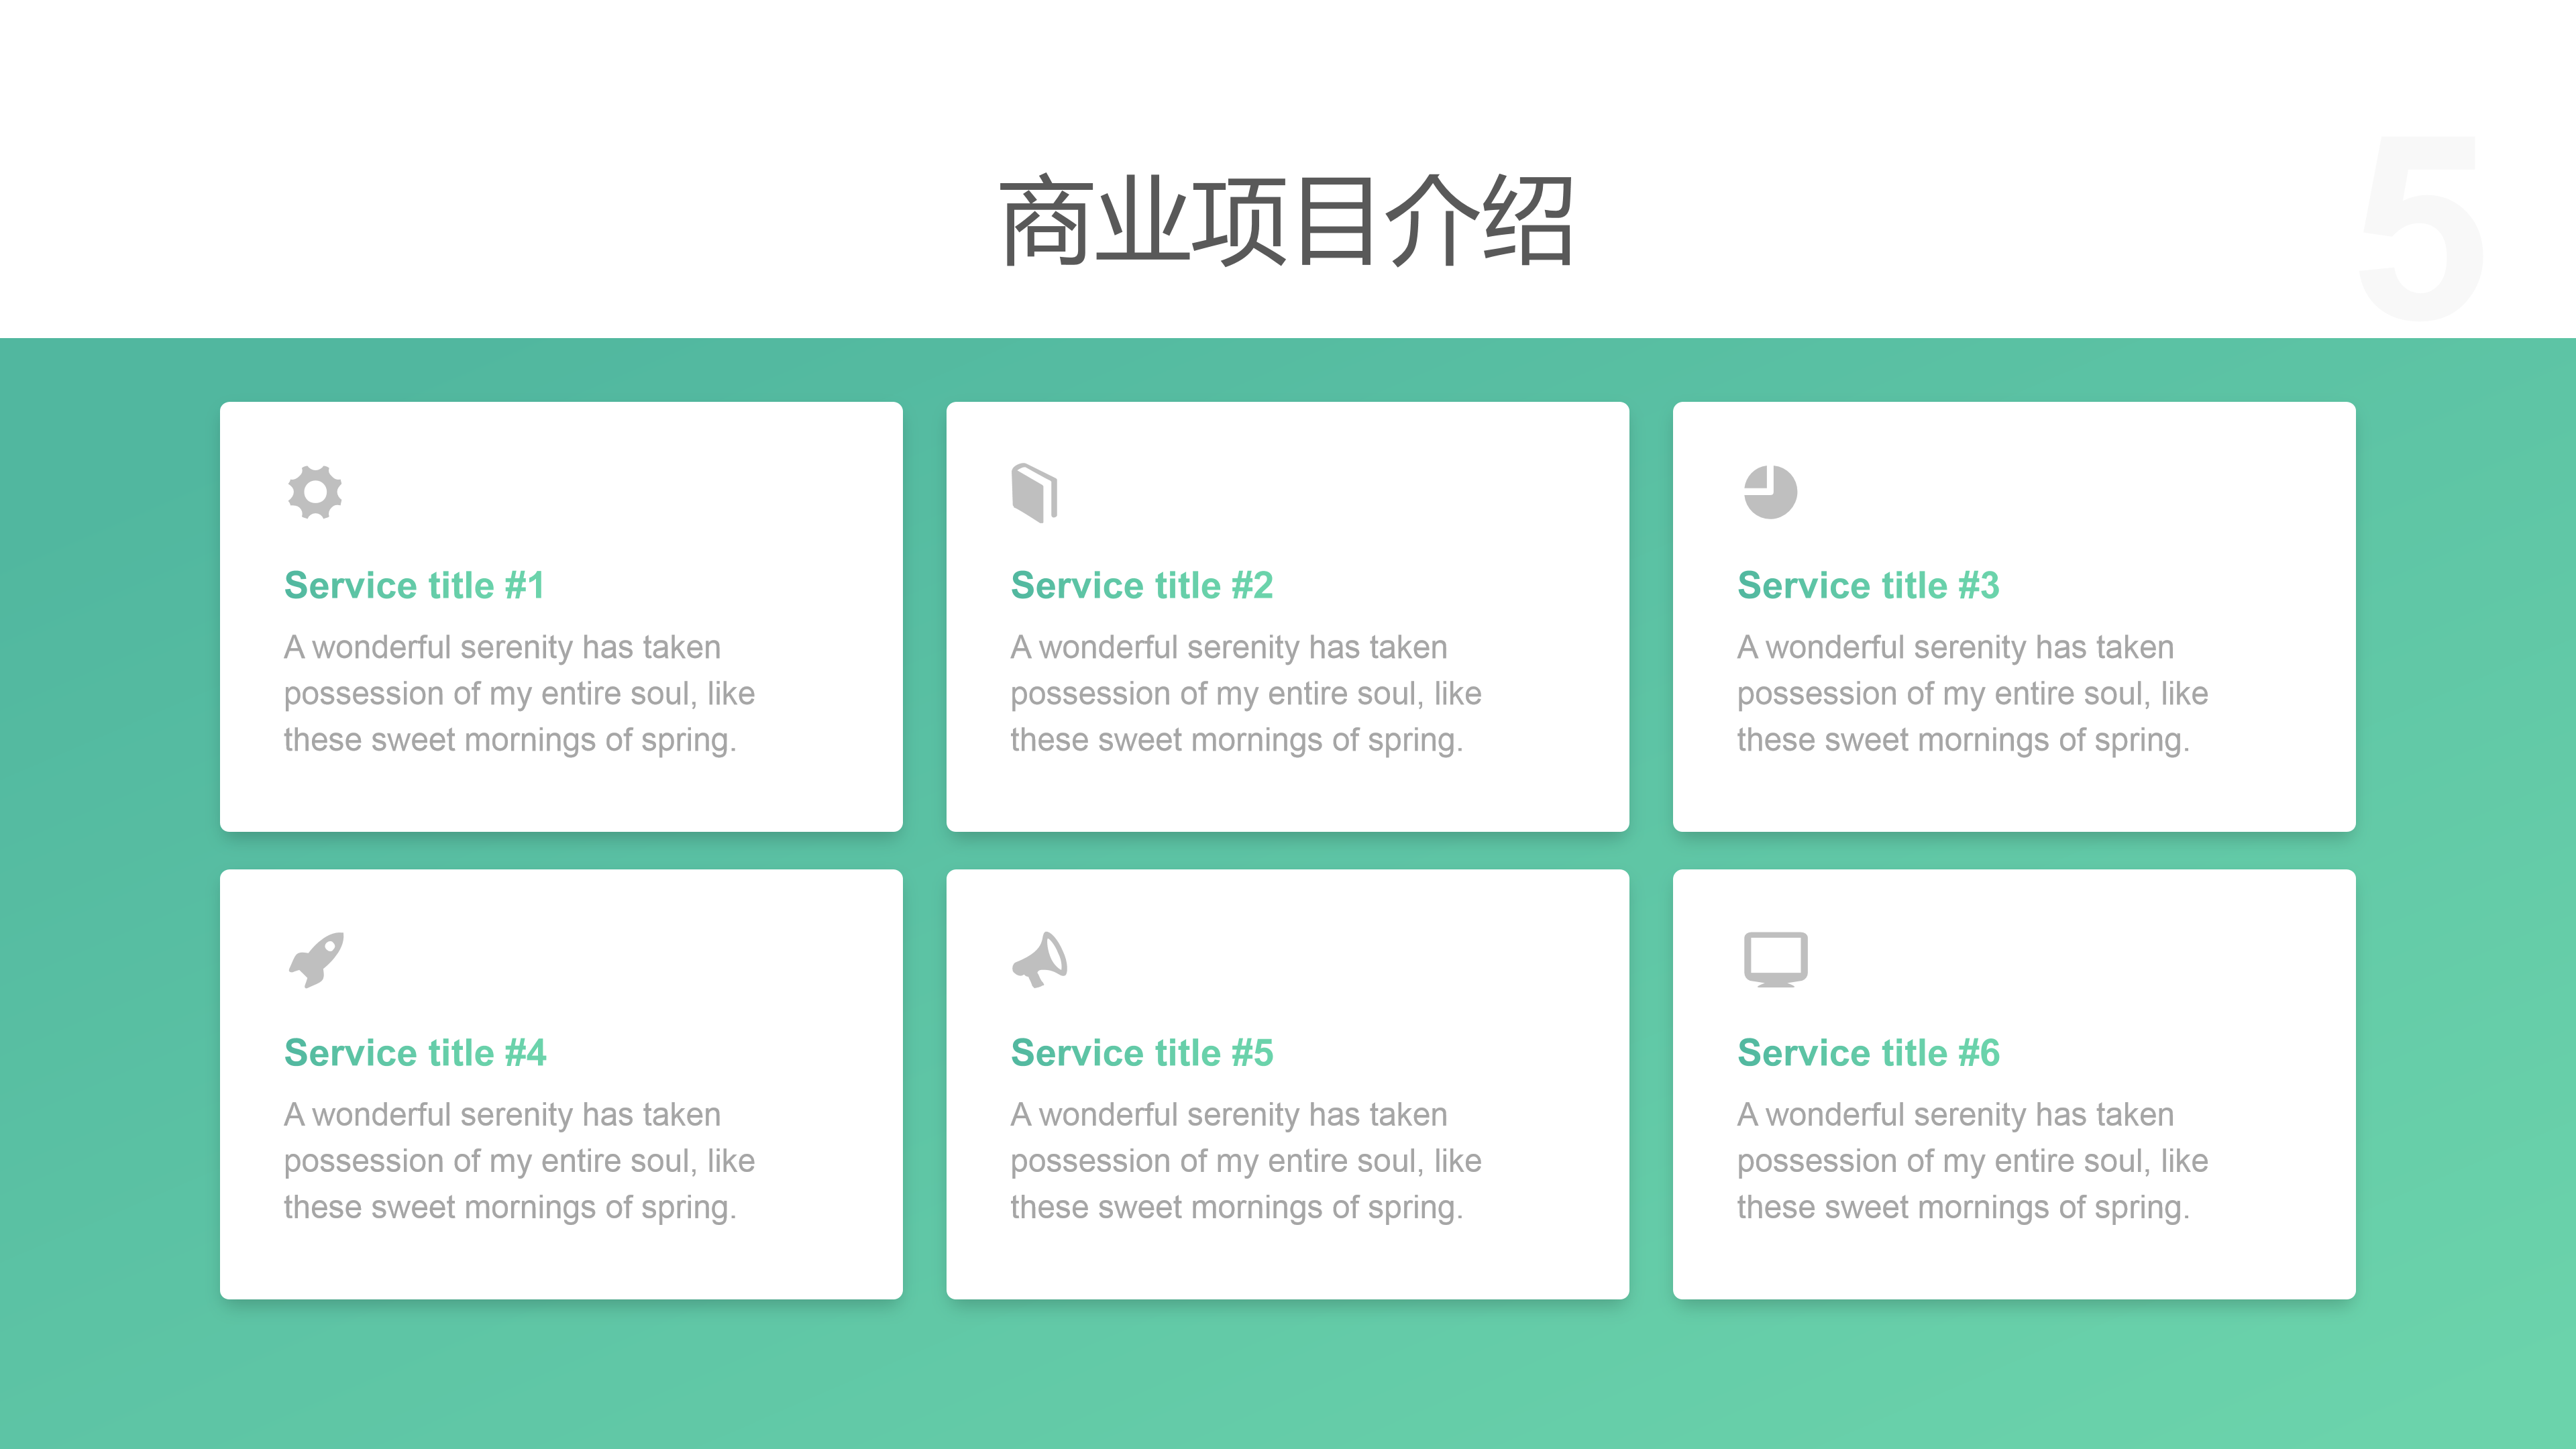The width and height of the screenshot is (2576, 1449).
Task: Click the Service title #6 heading
Action: coord(1867,1052)
